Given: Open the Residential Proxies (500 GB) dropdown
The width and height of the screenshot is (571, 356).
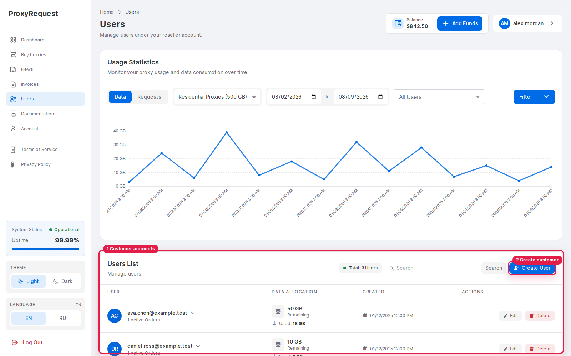Looking at the screenshot, I should pyautogui.click(x=217, y=97).
